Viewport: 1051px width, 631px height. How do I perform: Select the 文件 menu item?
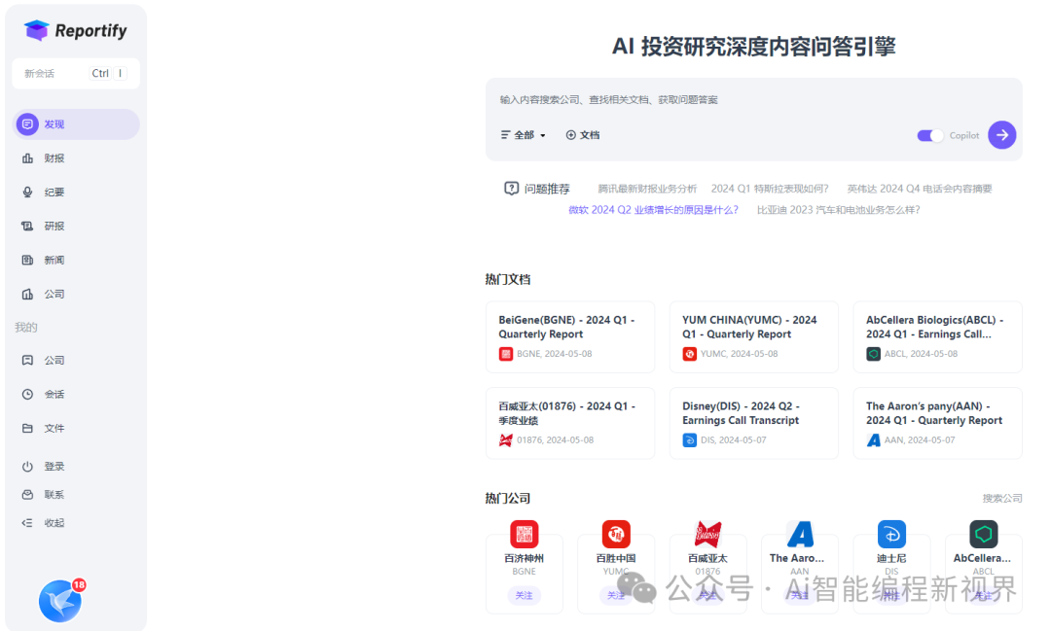tap(76, 428)
